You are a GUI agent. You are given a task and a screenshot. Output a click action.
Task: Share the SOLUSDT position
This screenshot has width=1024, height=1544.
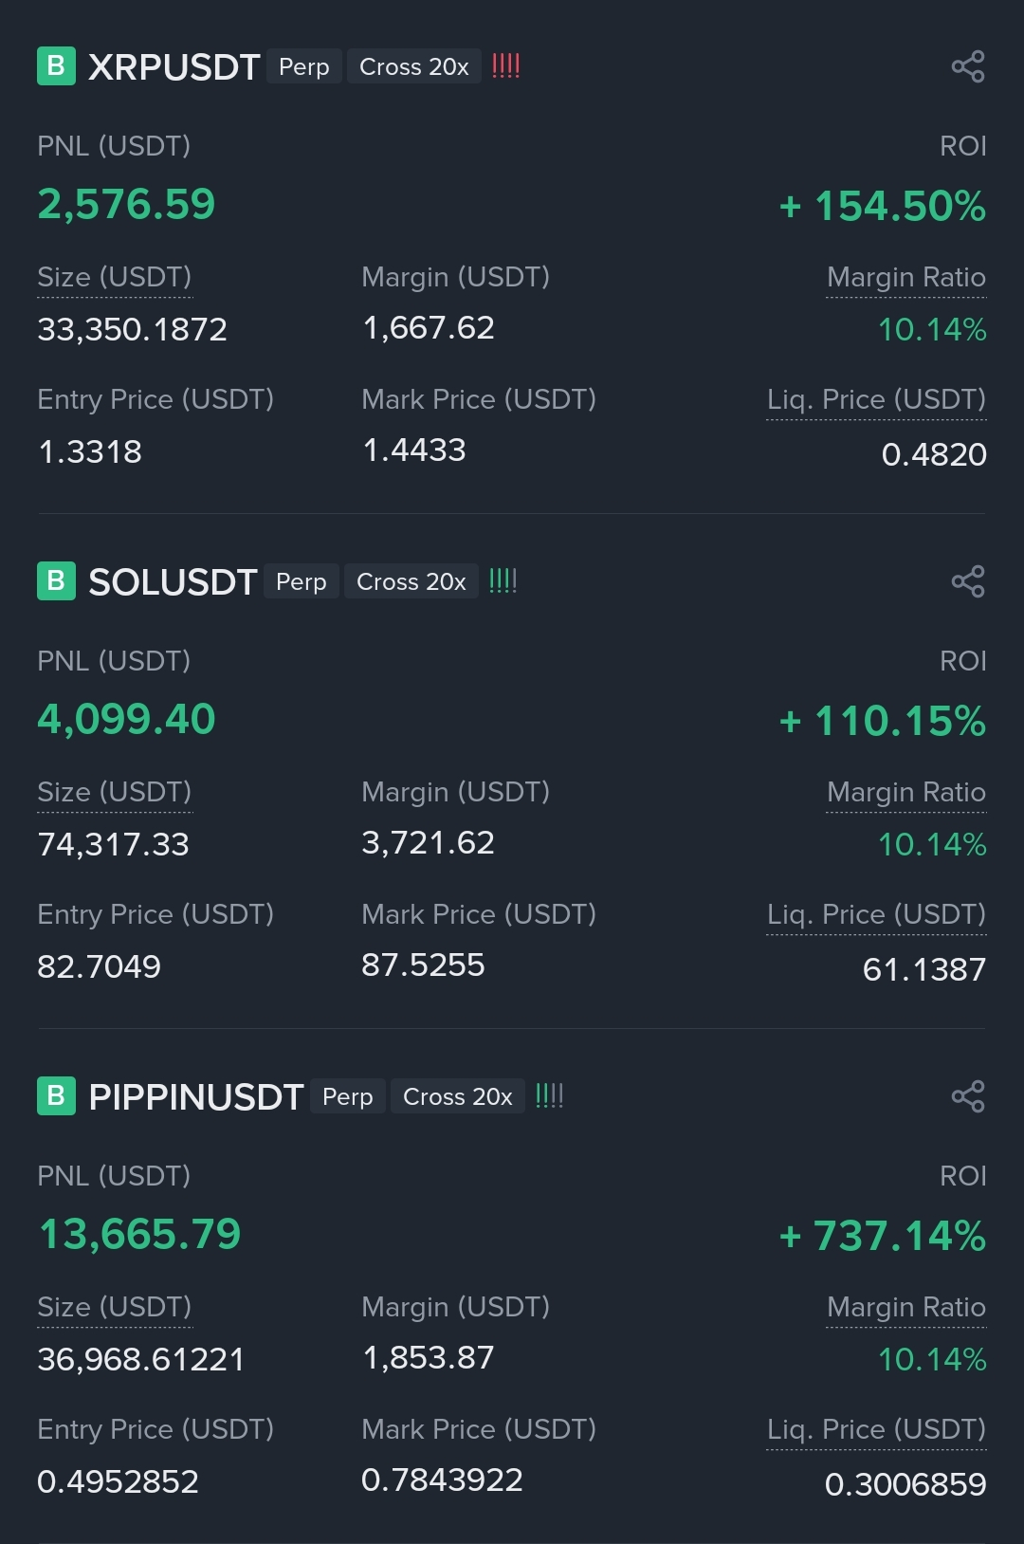[968, 581]
